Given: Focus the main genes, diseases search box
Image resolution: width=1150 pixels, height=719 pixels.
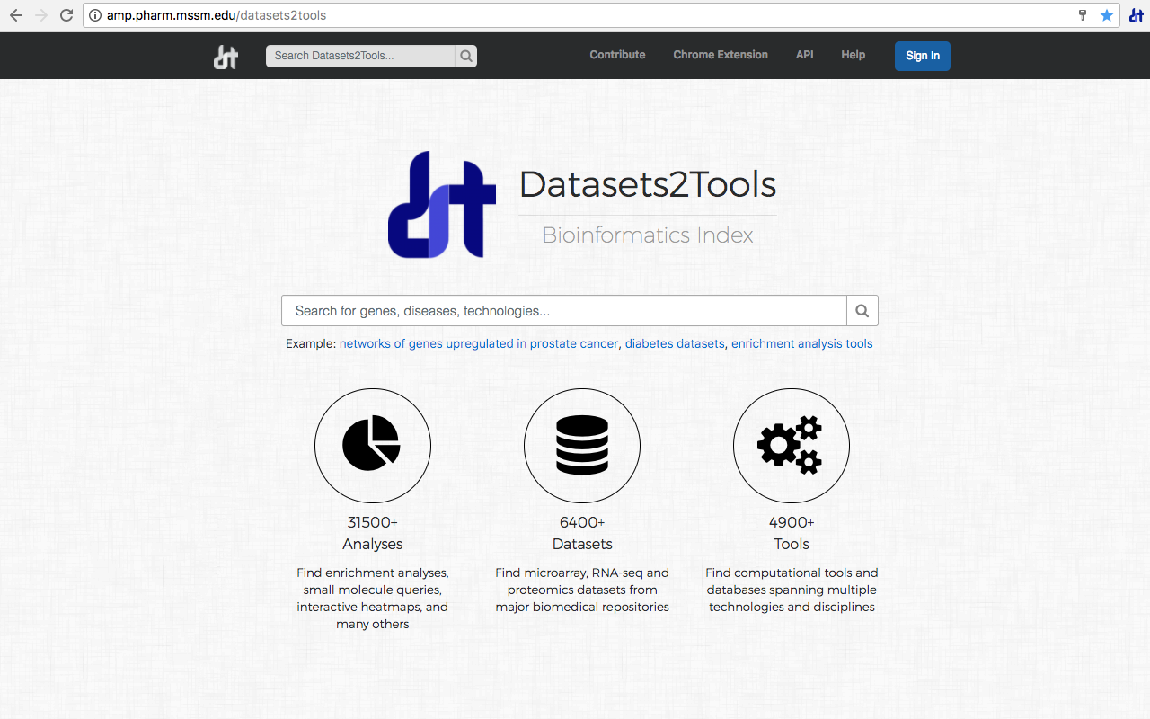Looking at the screenshot, I should click(564, 311).
